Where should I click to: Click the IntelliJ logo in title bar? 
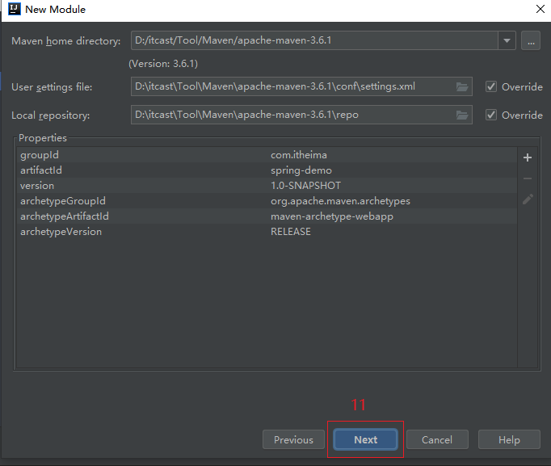click(x=11, y=10)
